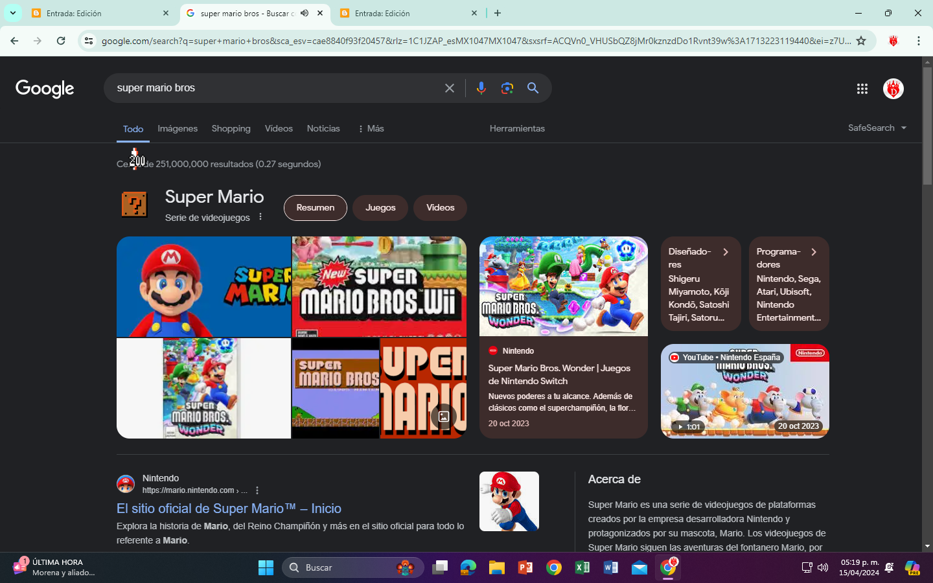
Task: Open the SafeSearch dropdown
Action: point(877,128)
